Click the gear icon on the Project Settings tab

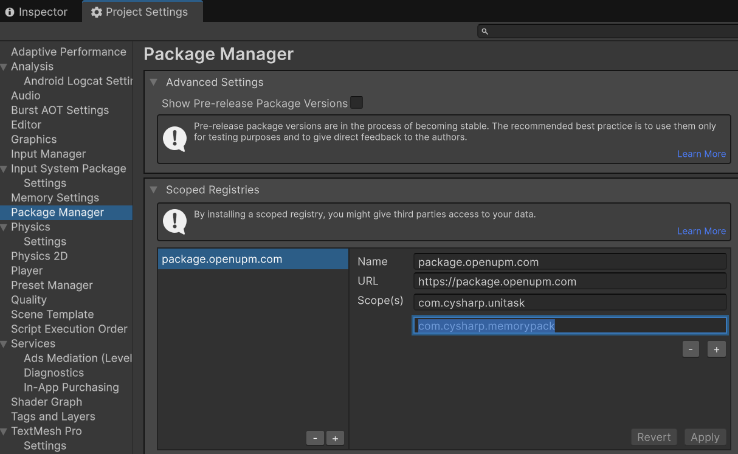coord(97,11)
